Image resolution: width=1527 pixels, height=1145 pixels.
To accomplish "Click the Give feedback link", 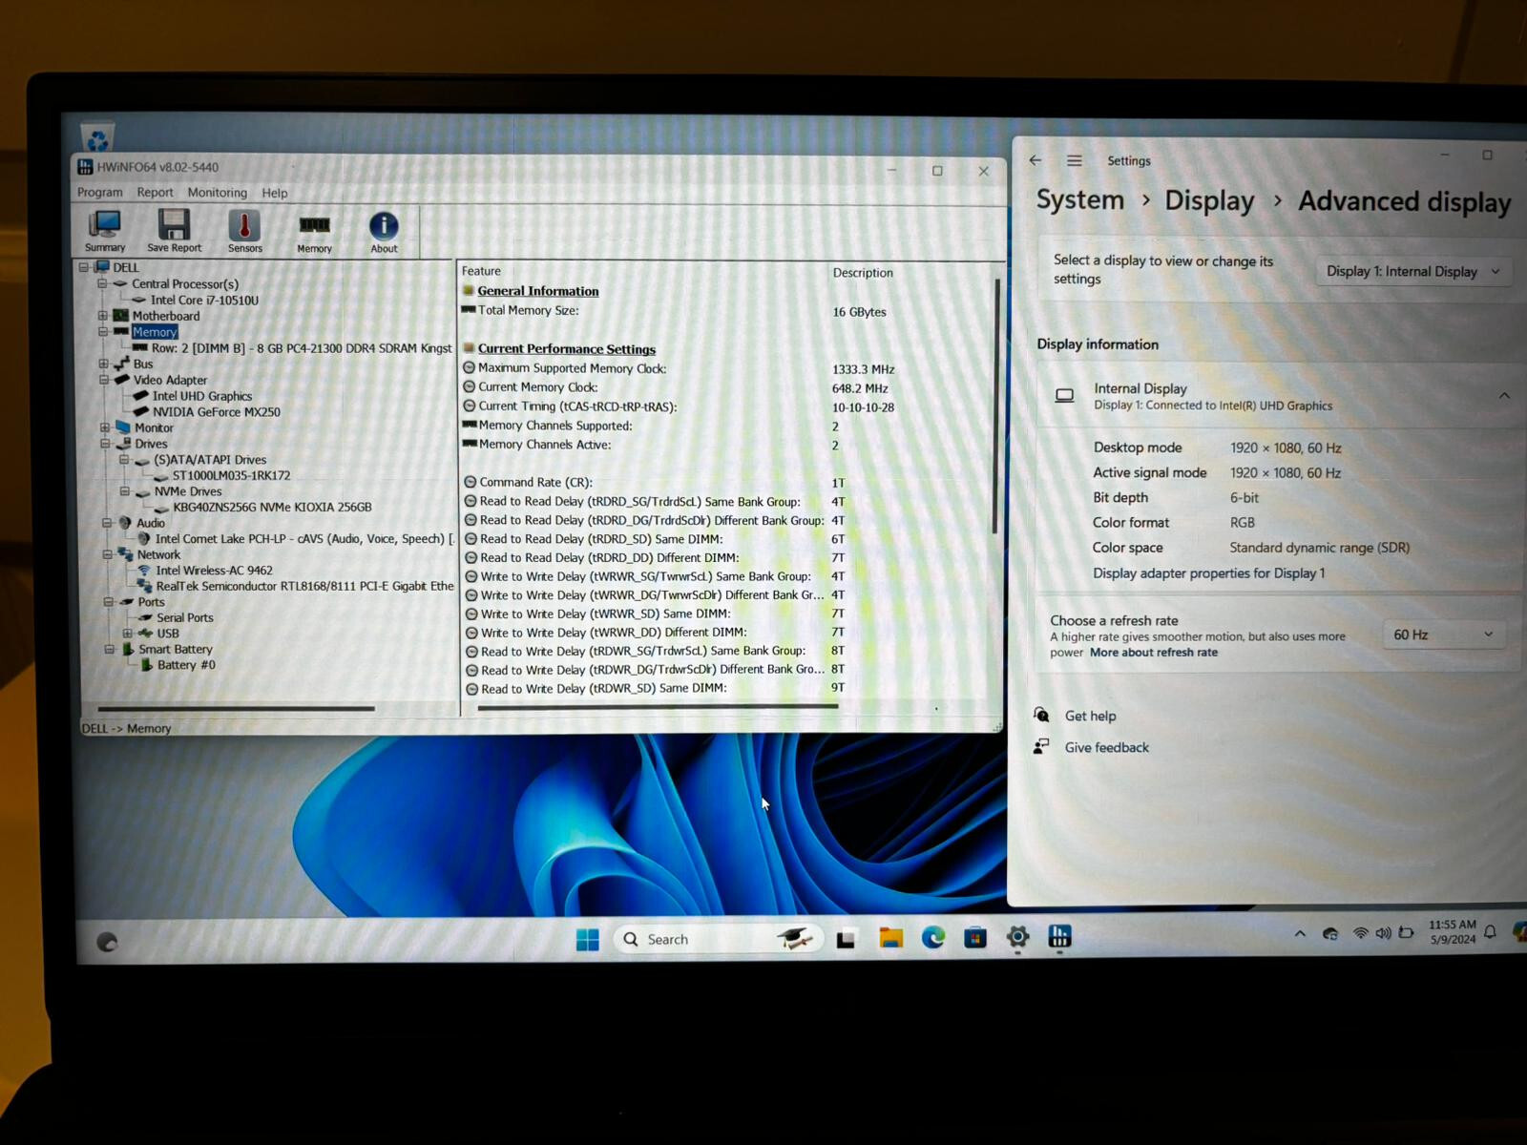I will [x=1107, y=747].
